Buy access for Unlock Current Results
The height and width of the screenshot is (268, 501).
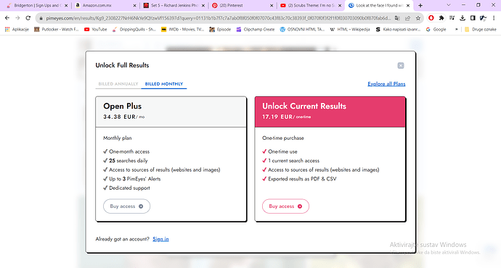point(285,206)
